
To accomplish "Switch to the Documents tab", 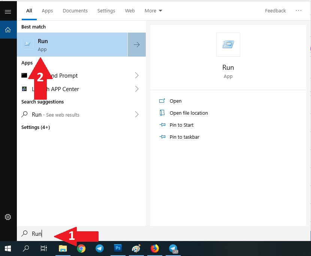I will 75,11.
